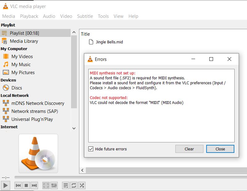Image resolution: width=247 pixels, height=191 pixels.
Task: Open Media Library in sidebar
Action: (35, 41)
